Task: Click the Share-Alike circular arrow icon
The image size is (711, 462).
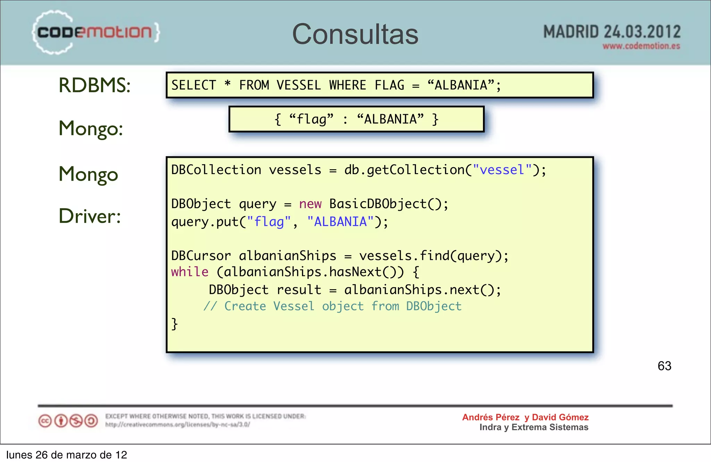Action: click(x=91, y=421)
